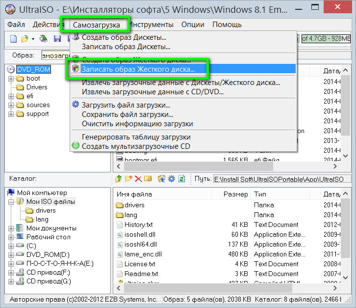Click the floppy disk icon beside Создать образ Дискеты
356x308 pixels.
(x=76, y=37)
